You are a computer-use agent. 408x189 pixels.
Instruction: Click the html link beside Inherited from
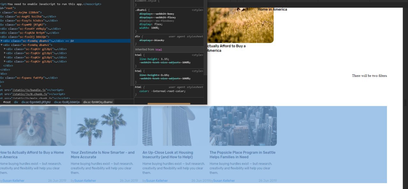click(x=159, y=50)
